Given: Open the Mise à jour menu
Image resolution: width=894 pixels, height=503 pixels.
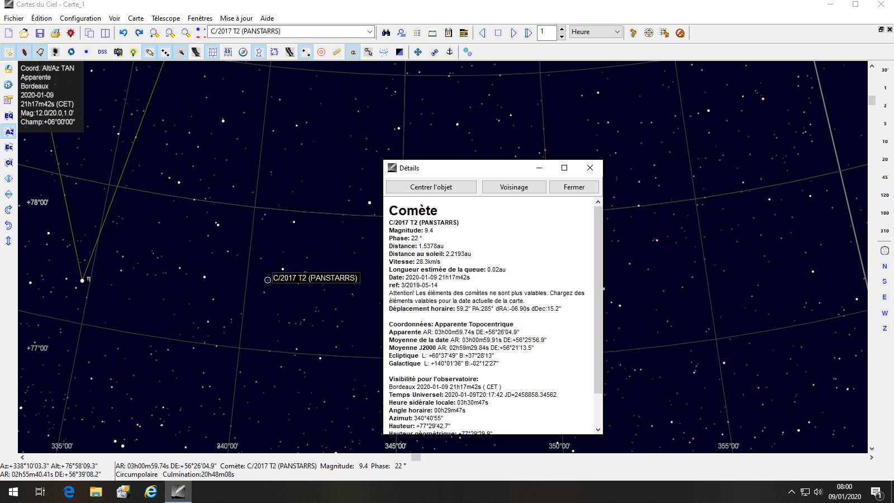Looking at the screenshot, I should click(x=236, y=18).
